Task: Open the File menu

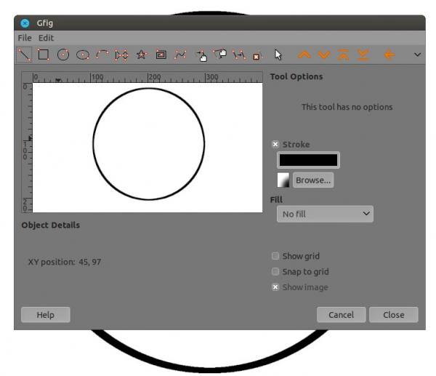Action: pyautogui.click(x=25, y=38)
